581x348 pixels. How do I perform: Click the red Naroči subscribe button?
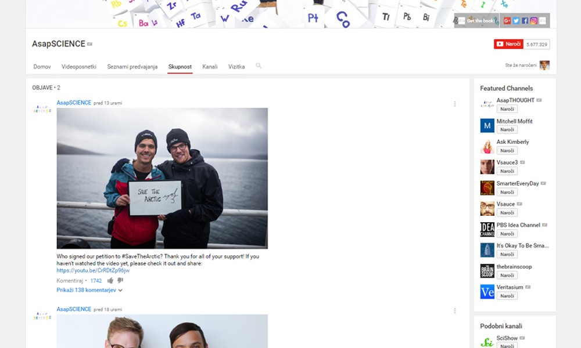coord(508,44)
